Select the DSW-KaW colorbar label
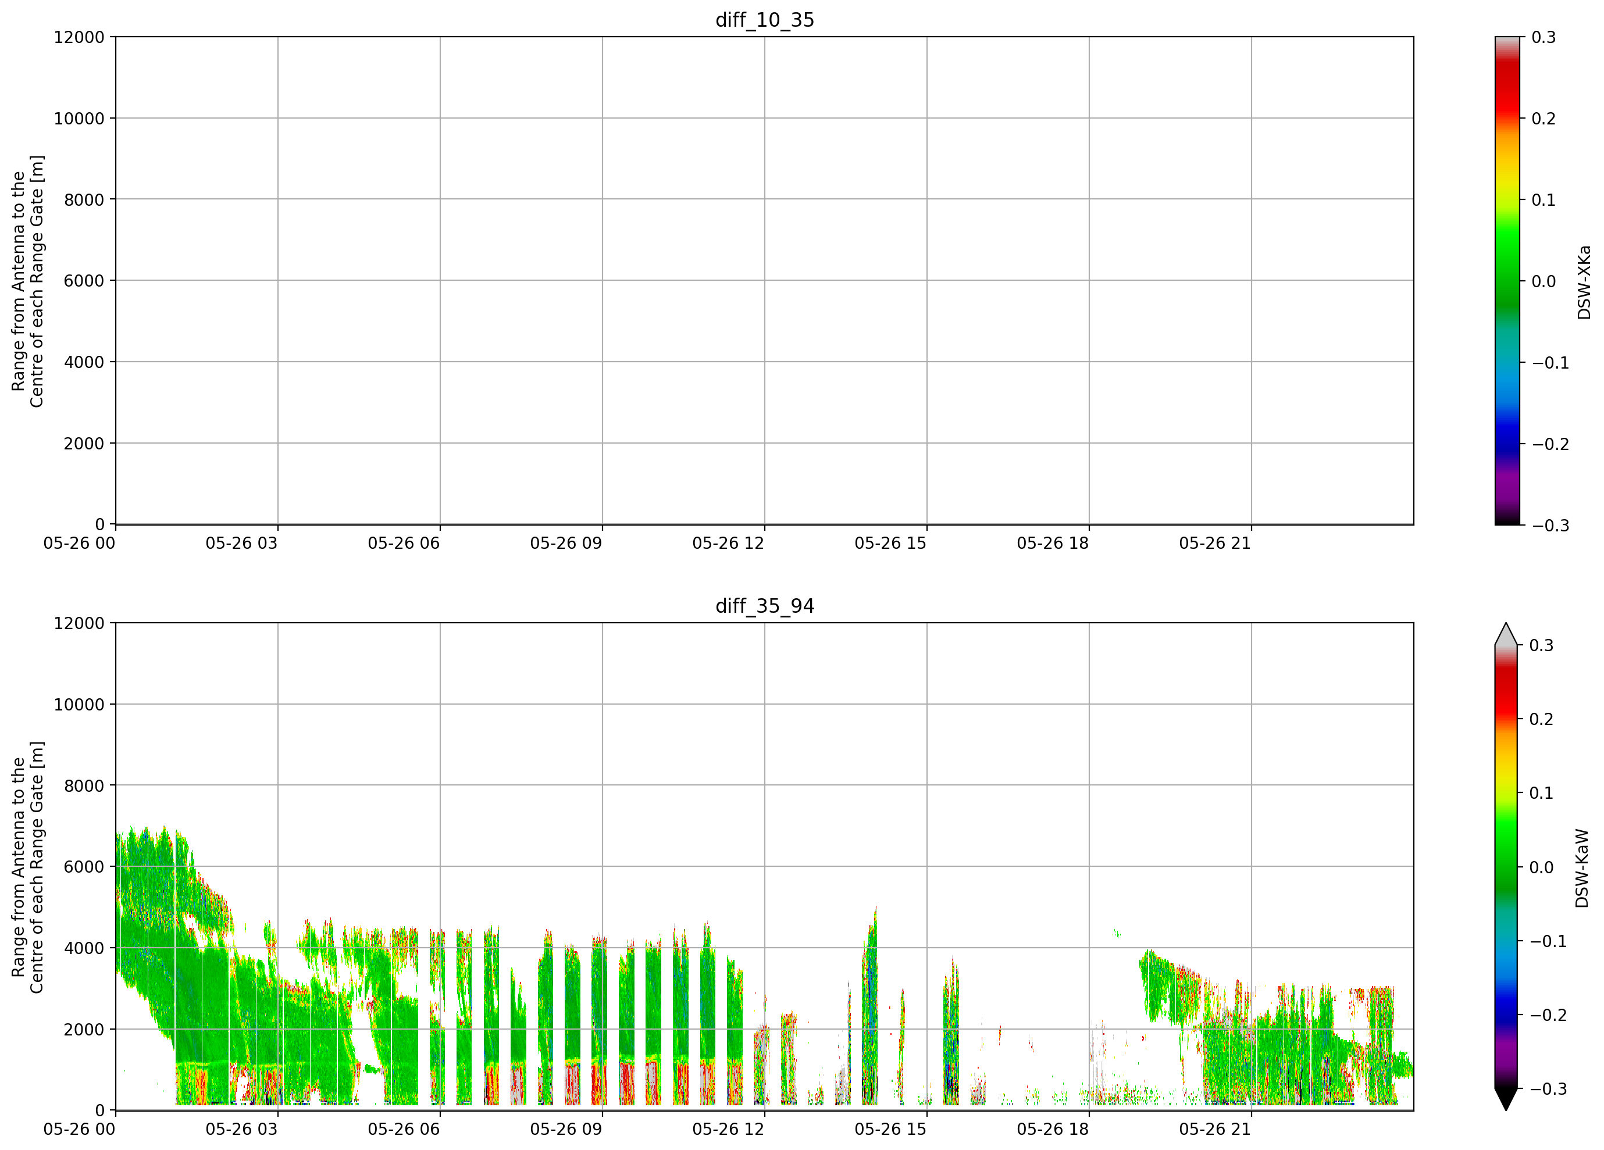This screenshot has width=1604, height=1150. pos(1582,868)
